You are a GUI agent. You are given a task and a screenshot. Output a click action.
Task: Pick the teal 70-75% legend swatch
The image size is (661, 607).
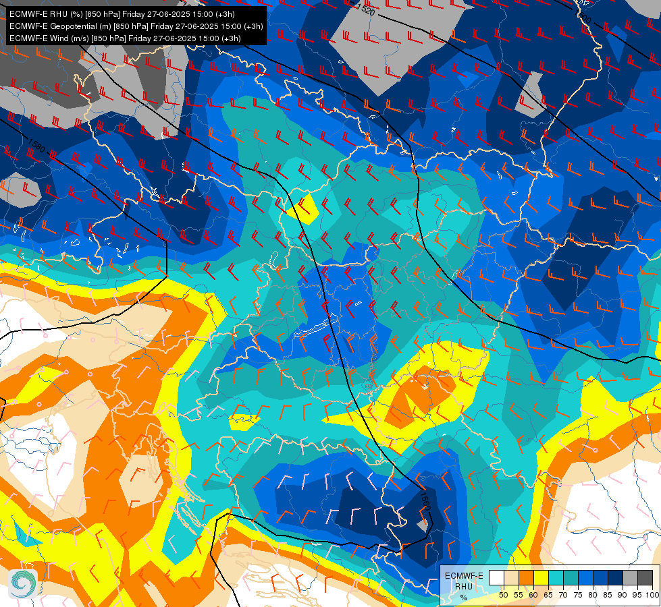click(x=571, y=577)
